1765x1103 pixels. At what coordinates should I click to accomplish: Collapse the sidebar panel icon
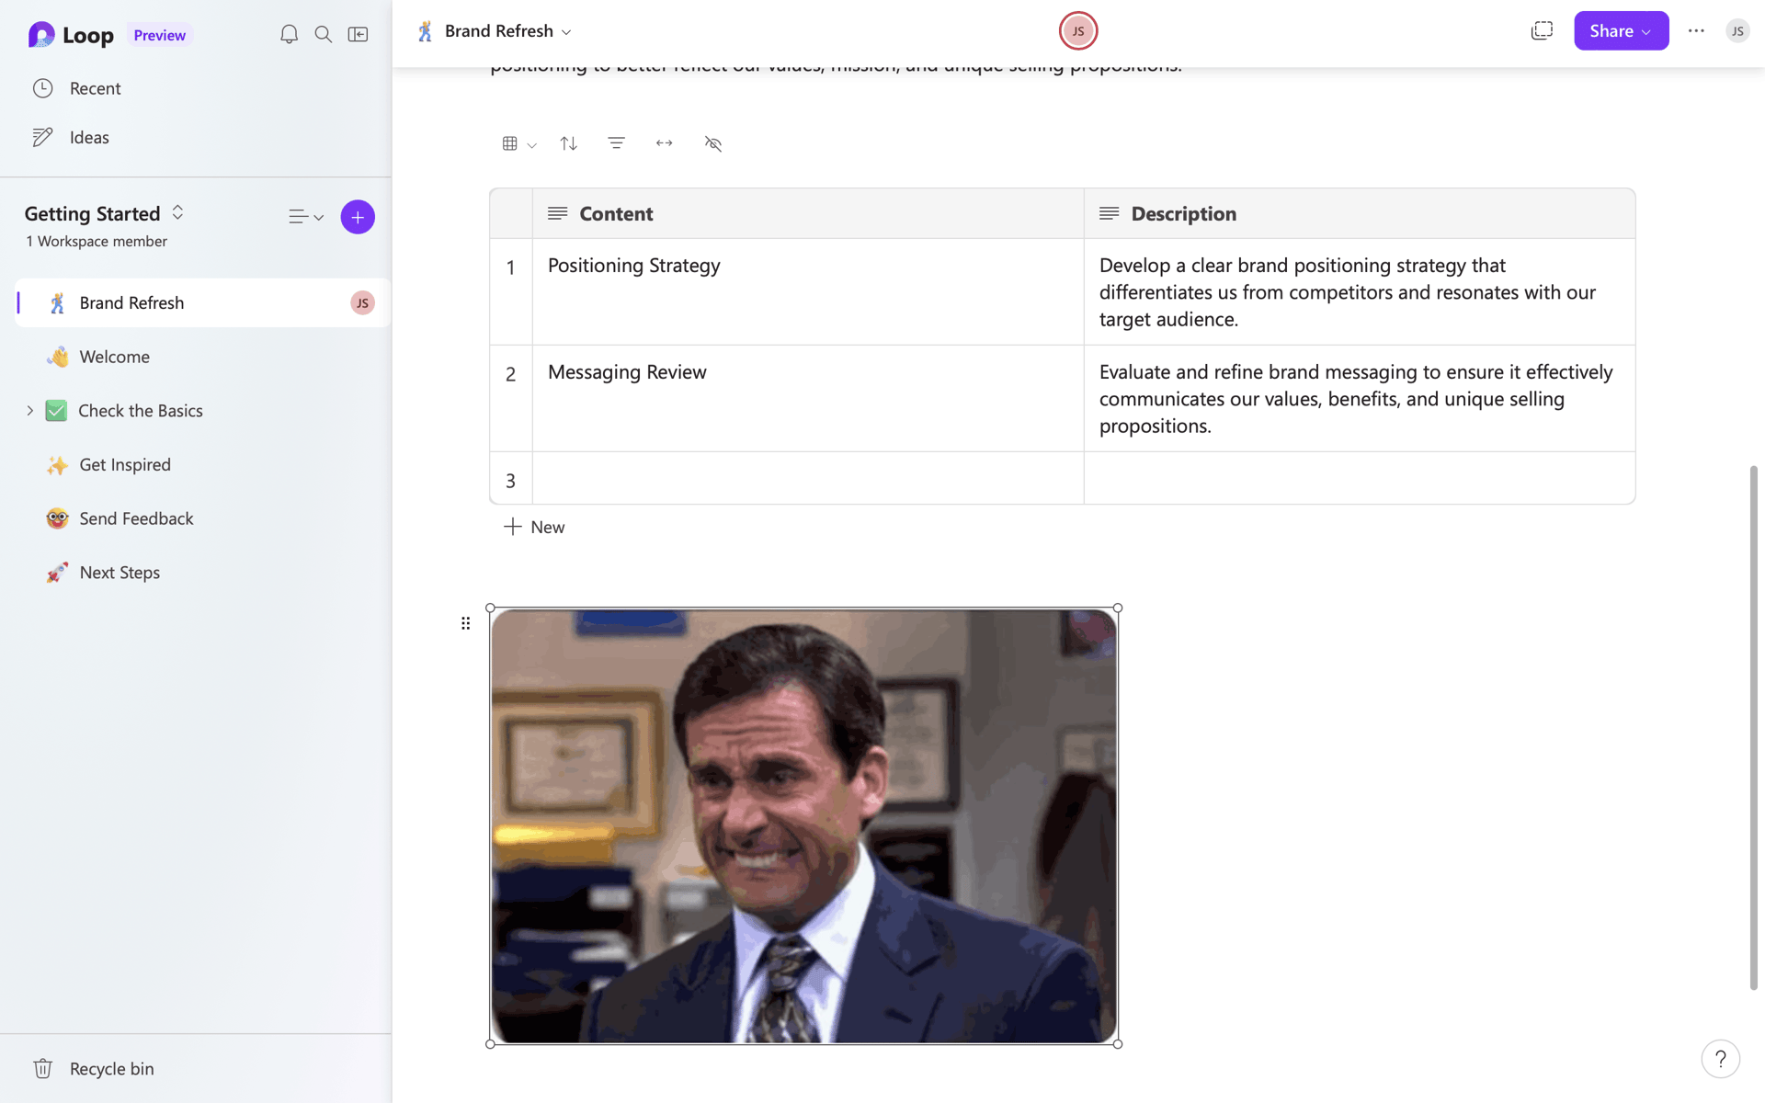[359, 35]
